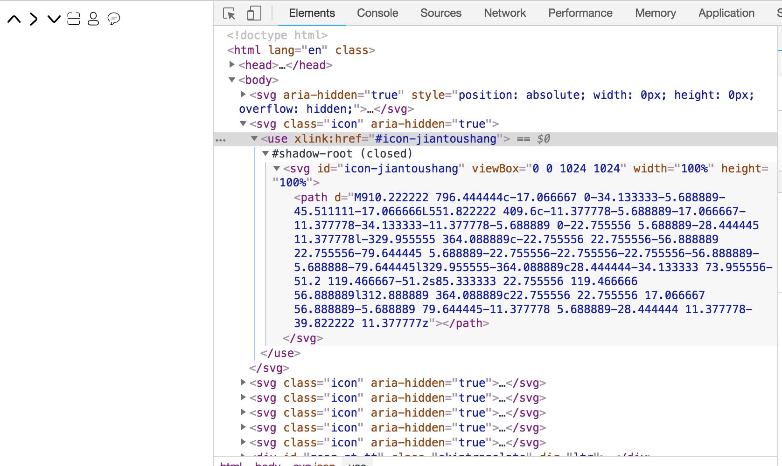Click the user profile icon on the page
Screen dimensions: 782x466
93,19
